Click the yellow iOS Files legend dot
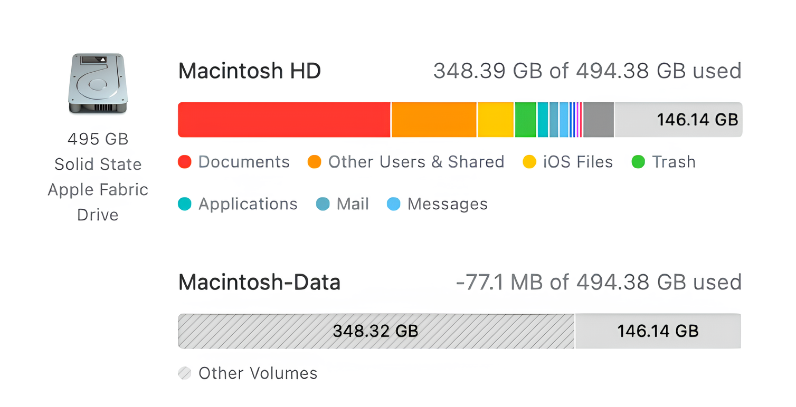This screenshot has width=796, height=407. coord(529,162)
